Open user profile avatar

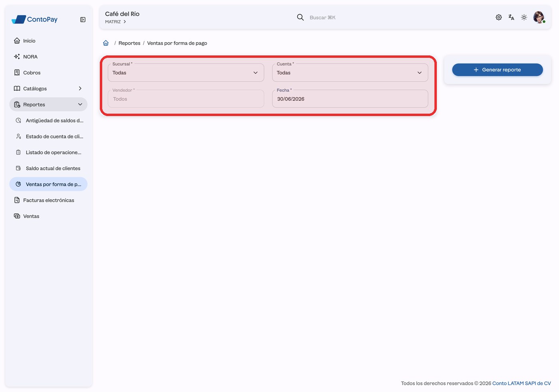[x=539, y=17]
